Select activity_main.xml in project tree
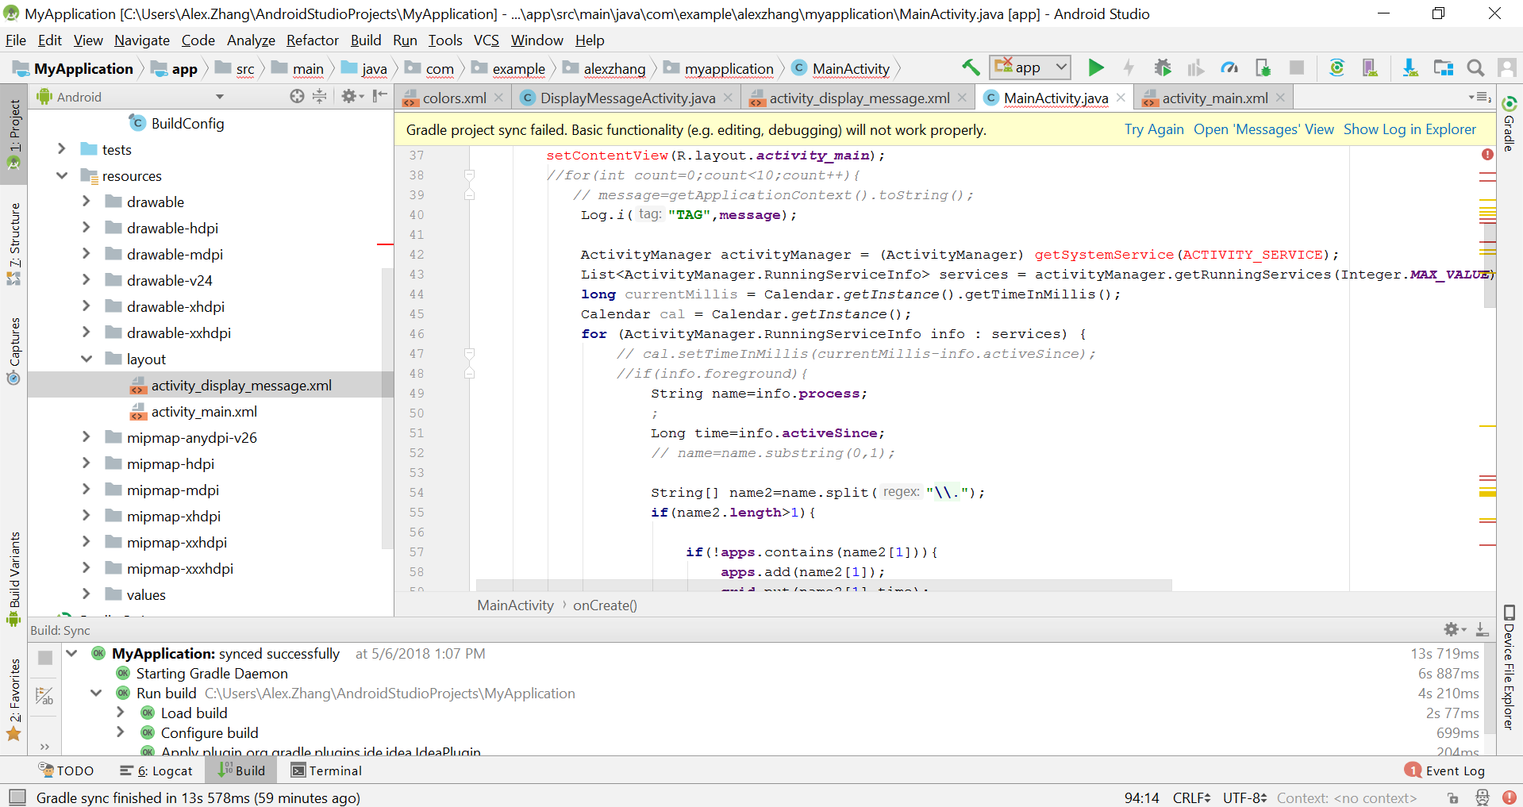The width and height of the screenshot is (1523, 807). [204, 411]
